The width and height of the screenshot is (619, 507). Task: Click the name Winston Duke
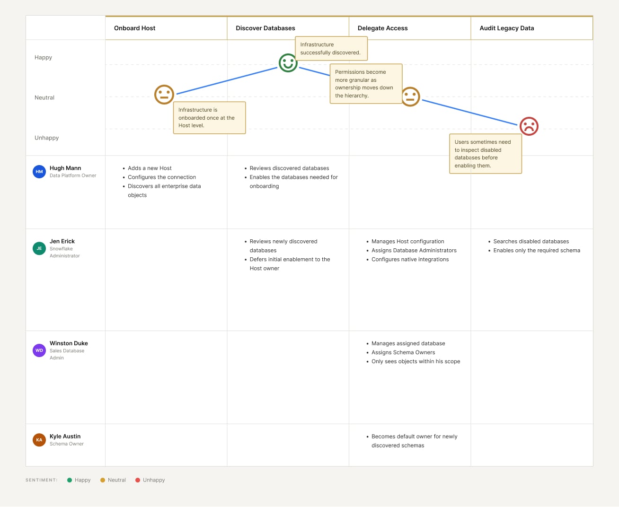(69, 343)
